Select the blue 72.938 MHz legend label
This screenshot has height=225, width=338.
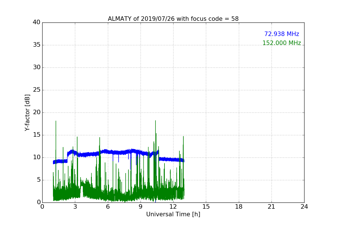pos(282,34)
